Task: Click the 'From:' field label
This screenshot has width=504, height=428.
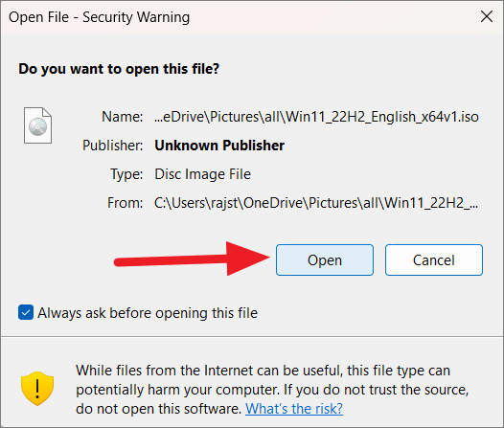Action: point(125,203)
